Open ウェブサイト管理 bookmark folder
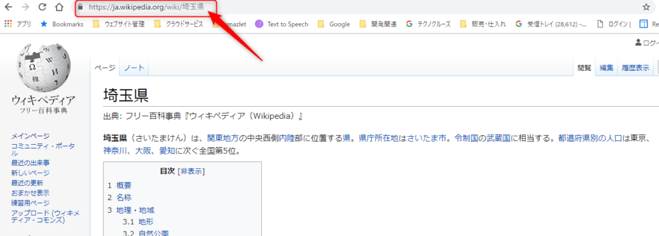Screen dimensions: 659x236 pyautogui.click(x=118, y=24)
